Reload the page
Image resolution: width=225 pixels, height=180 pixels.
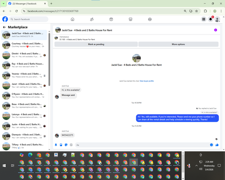[x=17, y=11]
